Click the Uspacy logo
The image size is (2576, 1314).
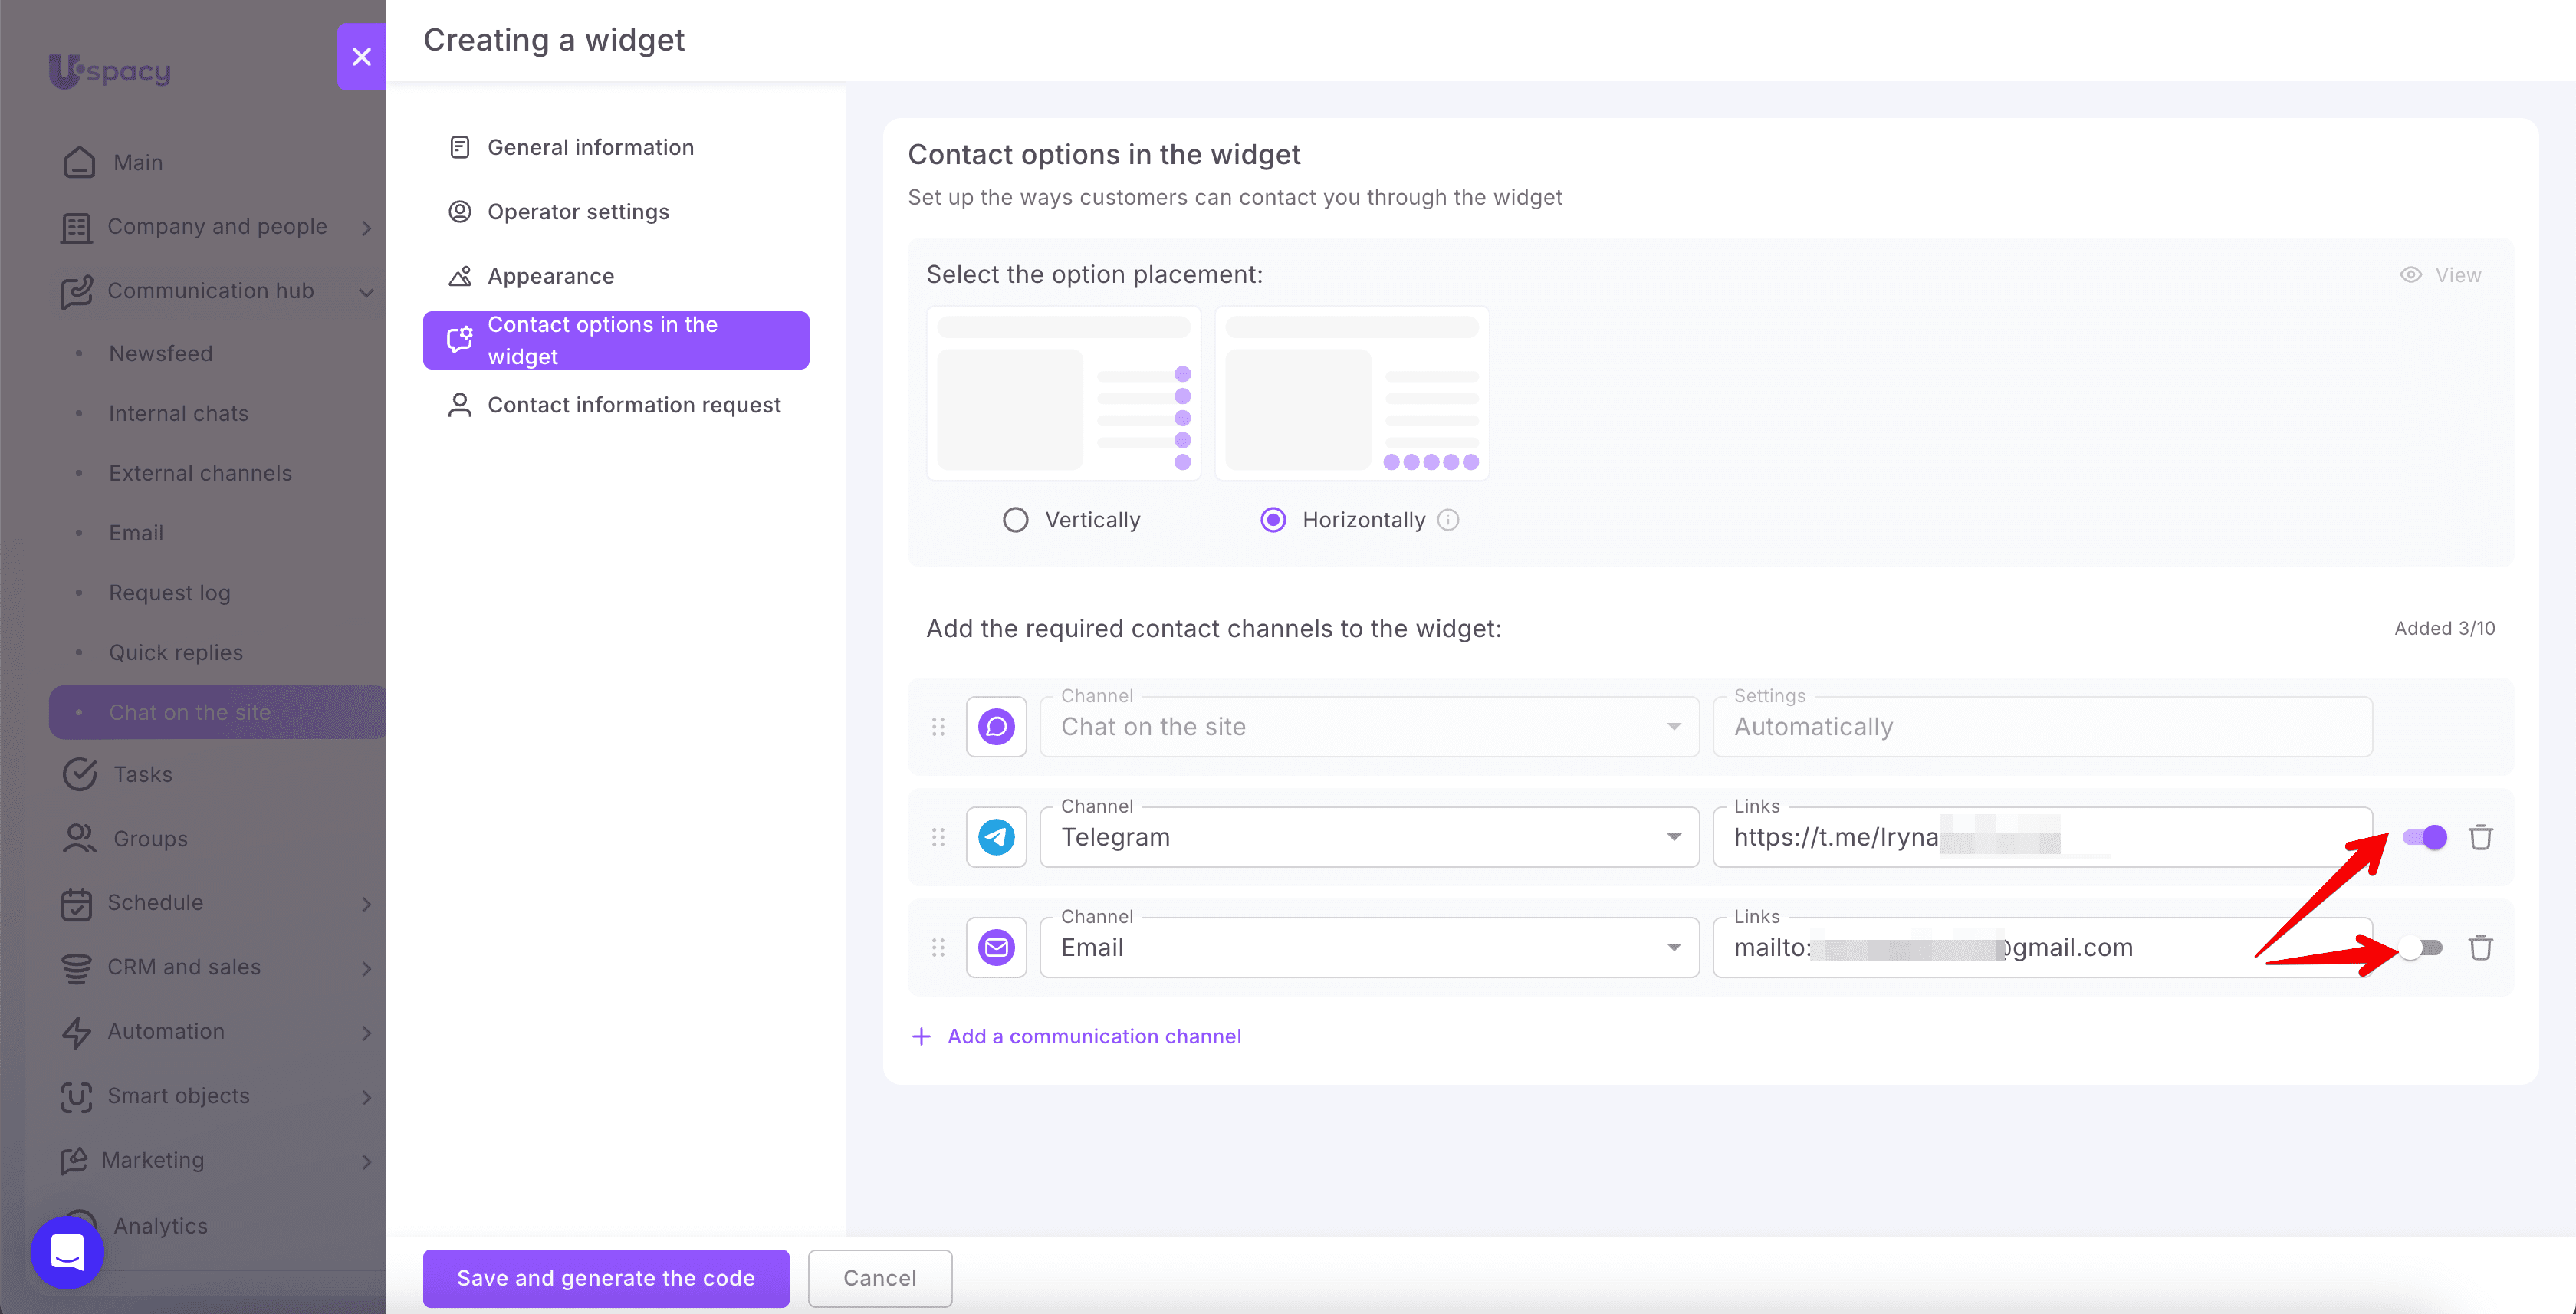pos(110,71)
